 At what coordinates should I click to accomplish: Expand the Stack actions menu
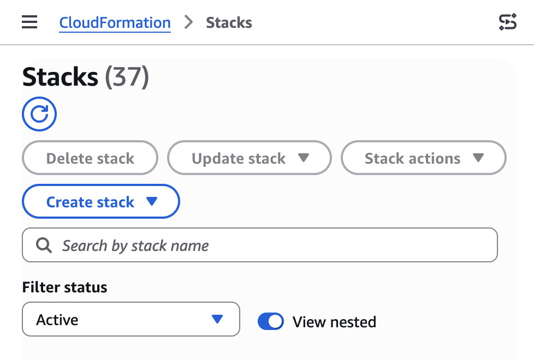423,158
